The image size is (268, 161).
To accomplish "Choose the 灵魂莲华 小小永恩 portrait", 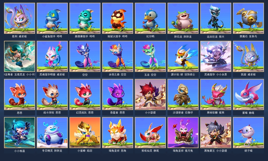I will (216, 56).
